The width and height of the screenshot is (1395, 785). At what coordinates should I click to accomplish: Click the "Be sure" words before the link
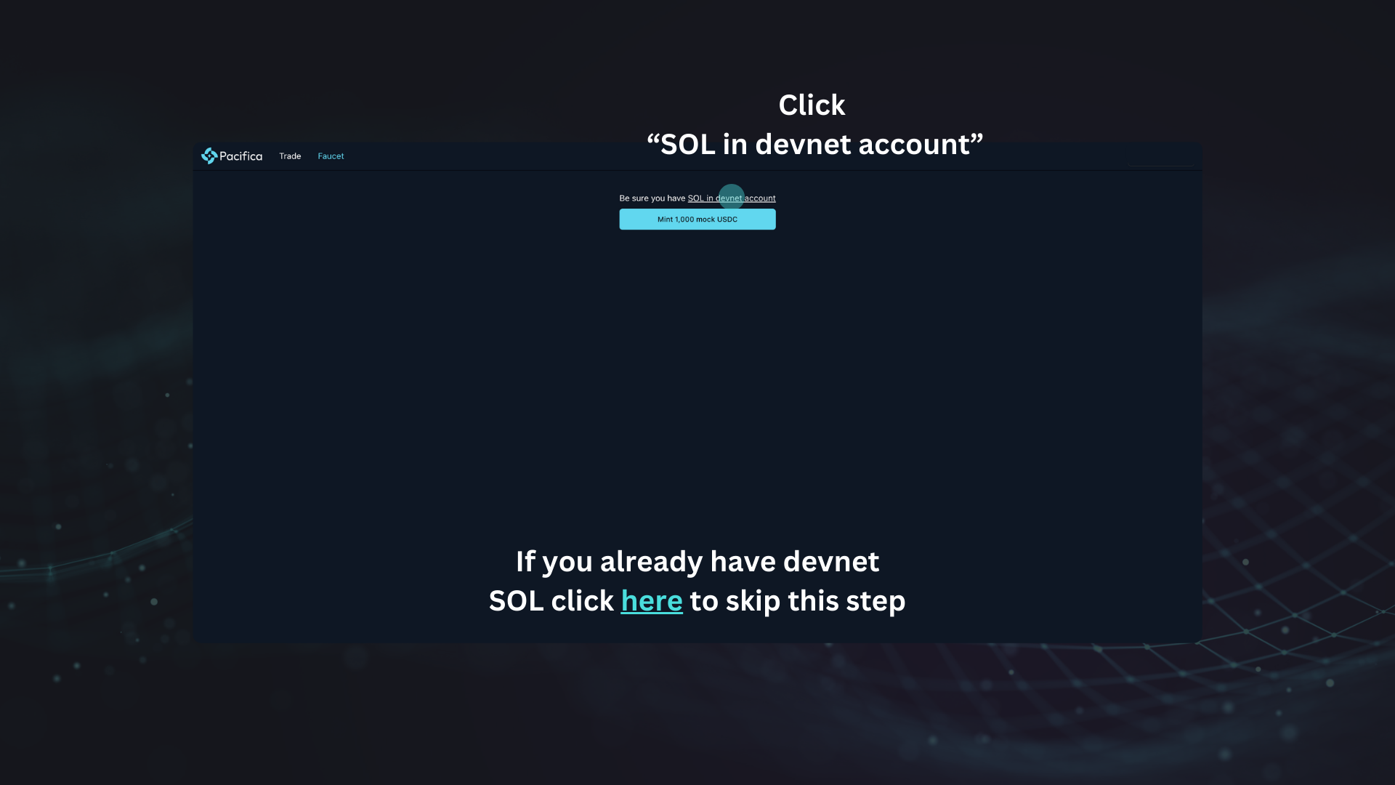(x=634, y=198)
